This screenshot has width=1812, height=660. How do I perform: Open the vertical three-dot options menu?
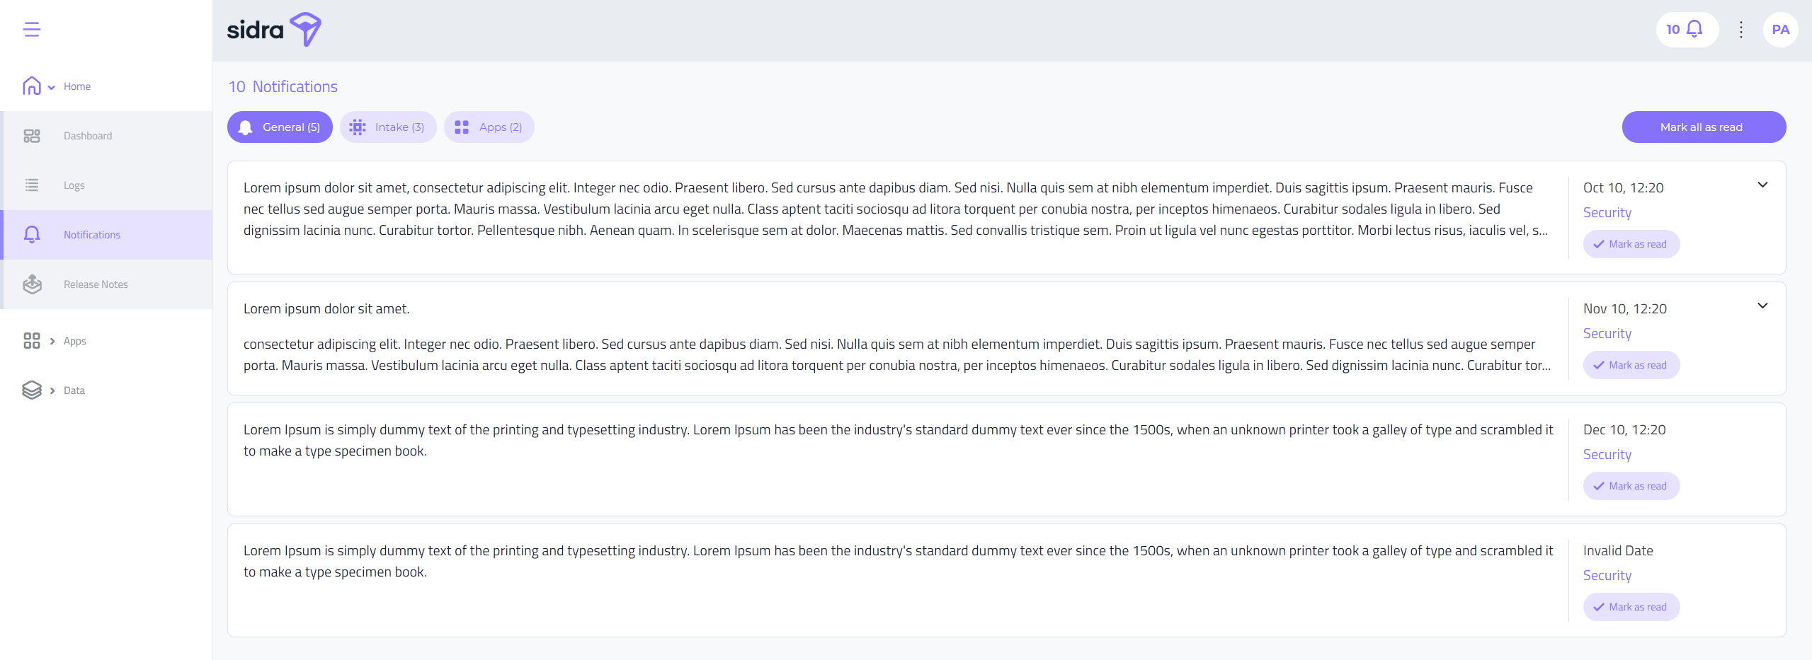click(x=1740, y=30)
